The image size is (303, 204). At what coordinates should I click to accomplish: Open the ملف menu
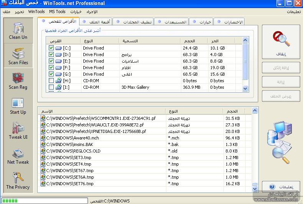pyautogui.click(x=7, y=12)
